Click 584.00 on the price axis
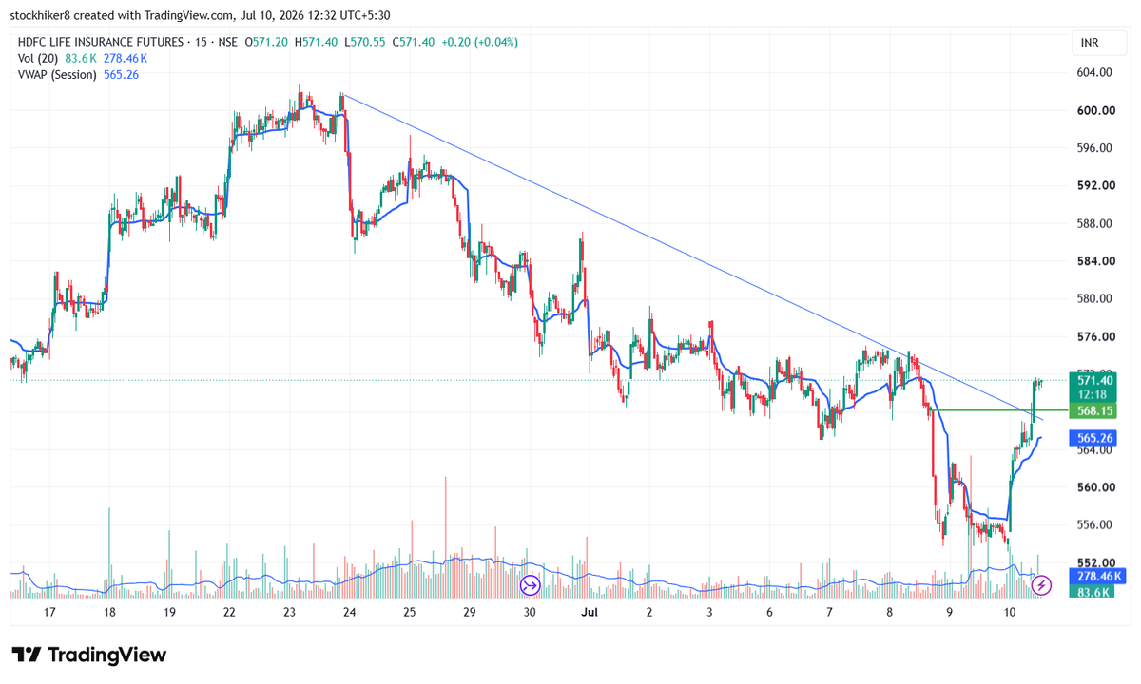This screenshot has height=684, width=1141. point(1095,261)
